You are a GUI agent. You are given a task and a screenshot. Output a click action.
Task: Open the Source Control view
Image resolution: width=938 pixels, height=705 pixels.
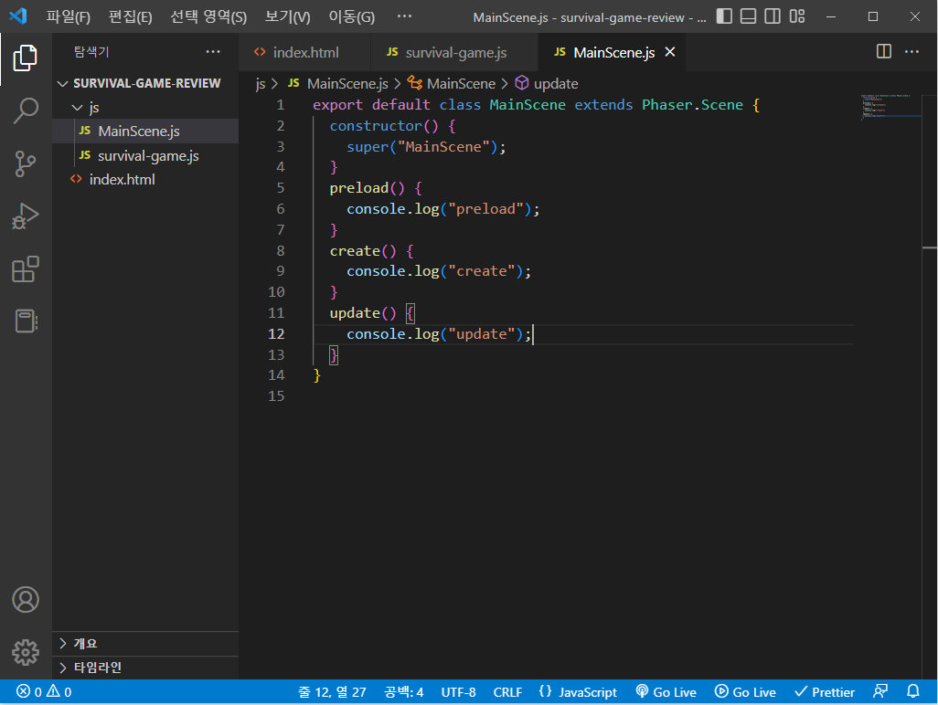25,163
